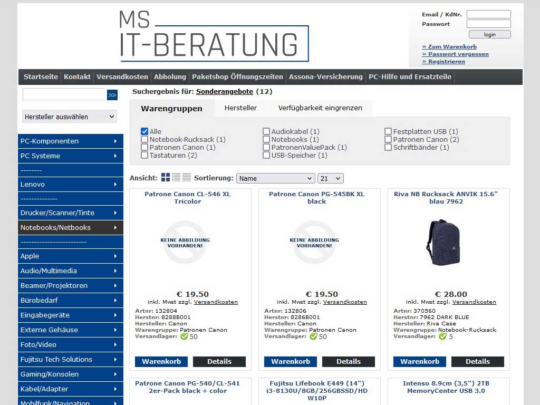Check the Alle filter checkbox
The image size is (540, 405).
pyautogui.click(x=144, y=131)
